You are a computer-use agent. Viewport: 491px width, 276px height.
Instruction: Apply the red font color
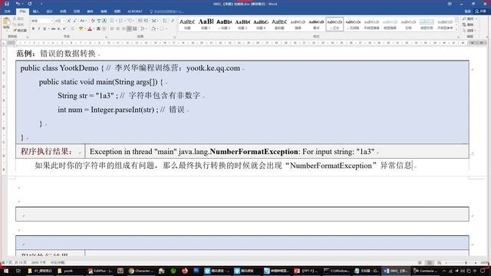[90, 29]
